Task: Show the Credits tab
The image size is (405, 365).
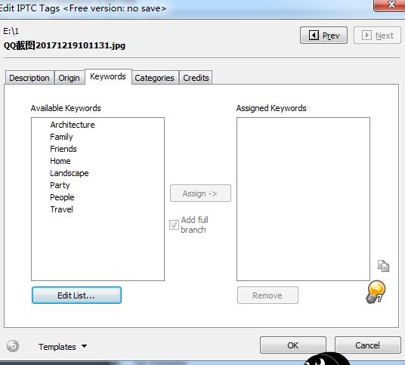Action: 196,78
